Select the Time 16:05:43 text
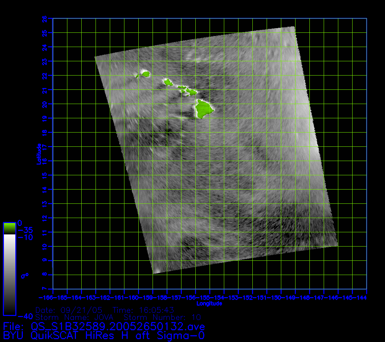This screenshot has height=342, width=385. (143, 310)
